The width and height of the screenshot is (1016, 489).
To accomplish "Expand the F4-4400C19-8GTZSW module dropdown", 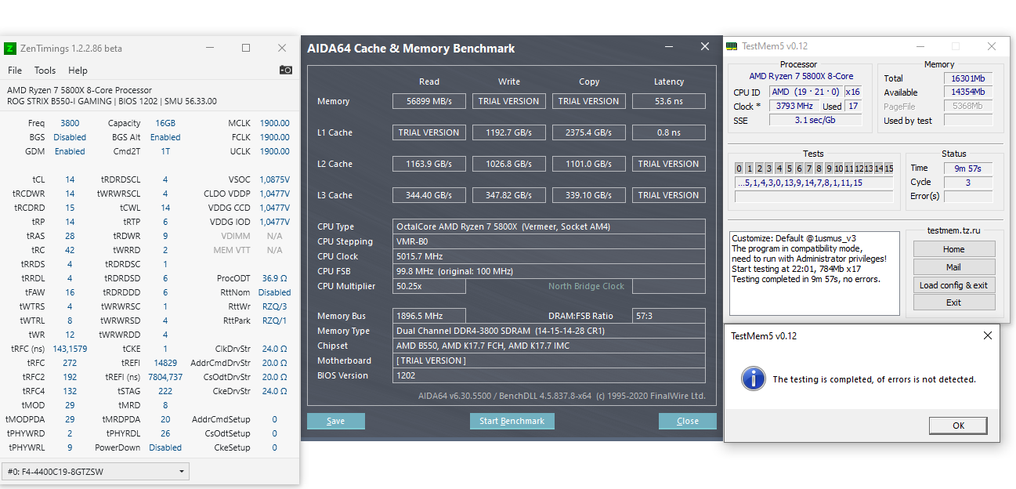I will coord(96,472).
